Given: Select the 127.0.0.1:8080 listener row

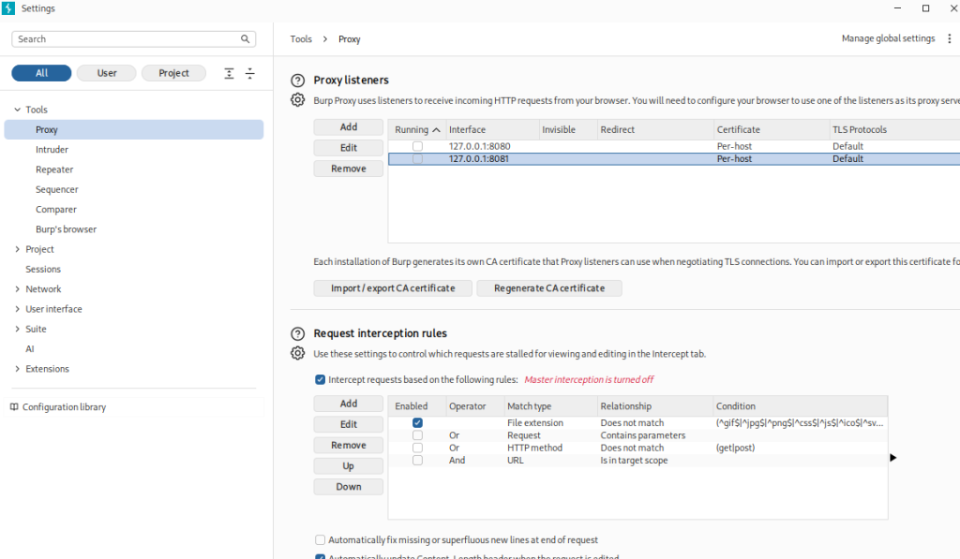Looking at the screenshot, I should [673, 146].
